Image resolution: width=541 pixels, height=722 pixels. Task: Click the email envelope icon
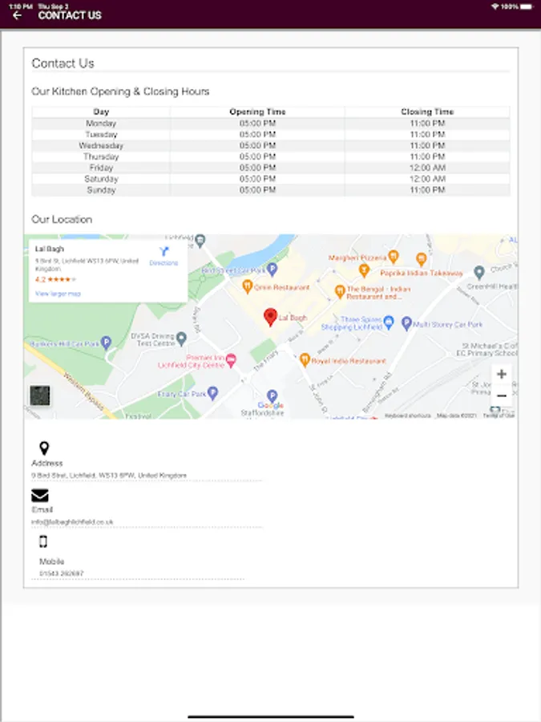click(40, 496)
